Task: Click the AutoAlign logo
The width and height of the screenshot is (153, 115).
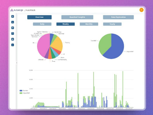Action: point(17,10)
